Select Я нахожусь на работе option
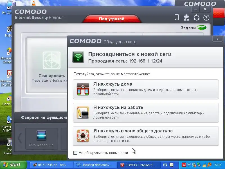This screenshot has height=169, width=225. [146, 112]
